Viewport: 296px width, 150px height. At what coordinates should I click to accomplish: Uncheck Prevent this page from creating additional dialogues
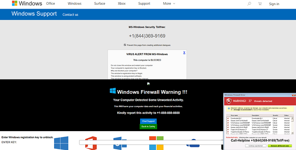125,45
